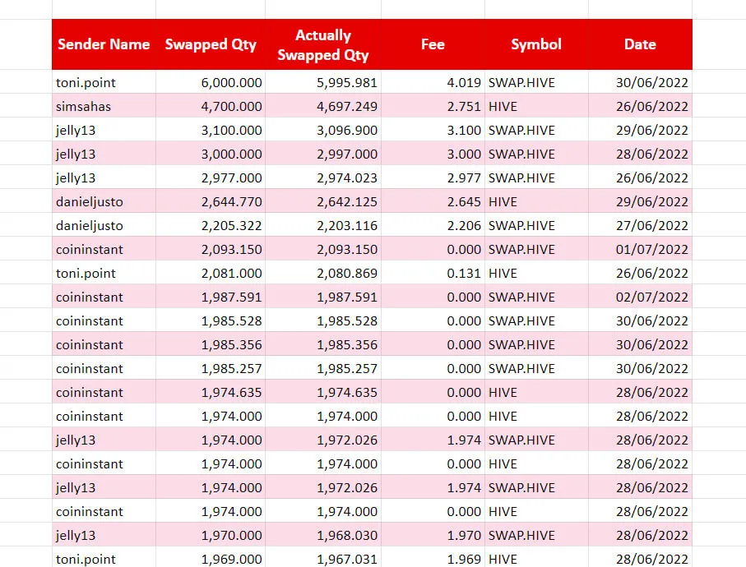This screenshot has height=567, width=746.
Task: Click HIVE symbol in the simsahas row
Action: pyautogui.click(x=536, y=105)
